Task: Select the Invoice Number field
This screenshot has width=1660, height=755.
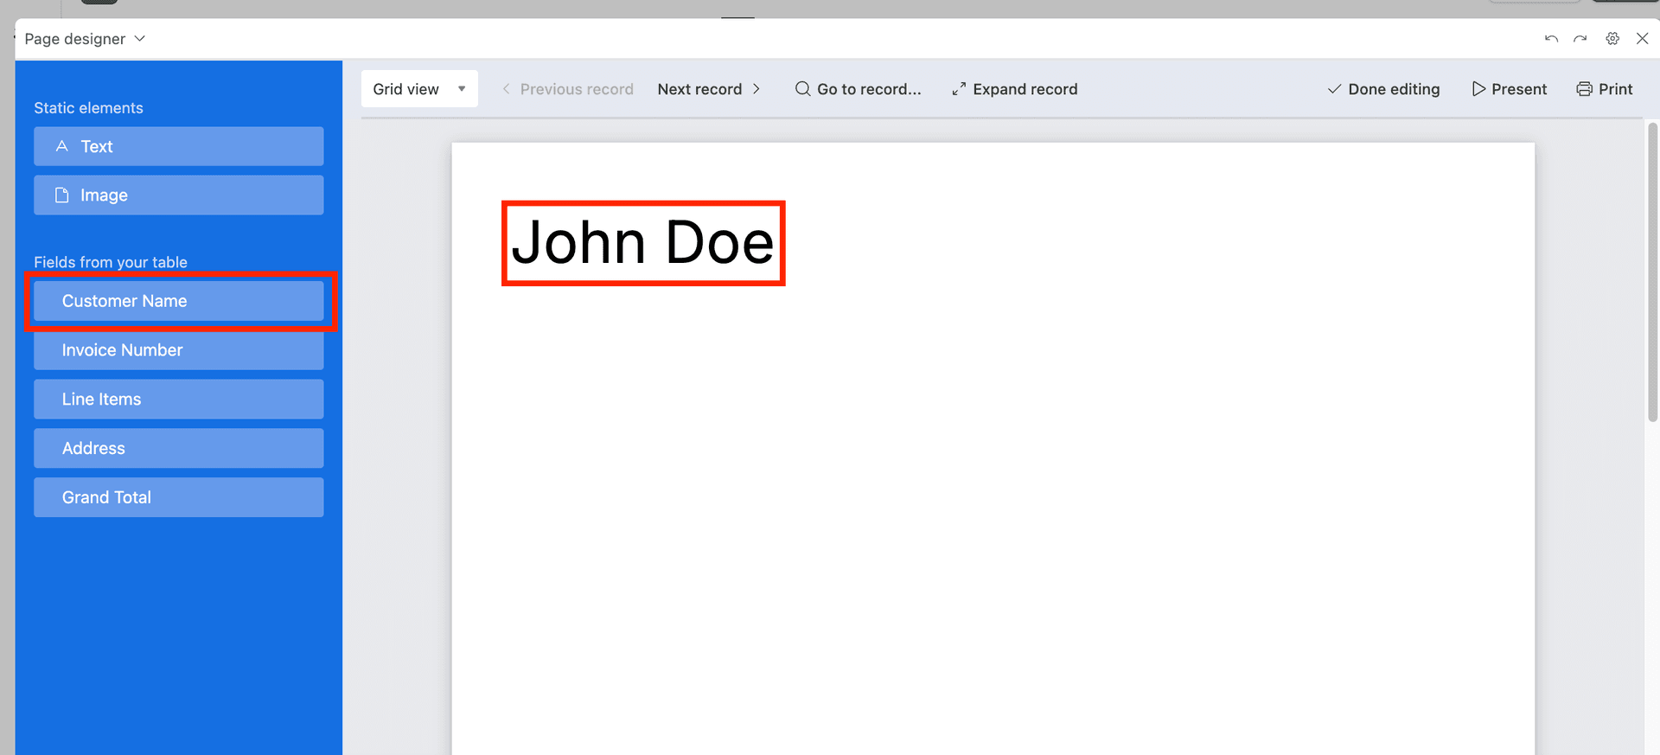Action: pyautogui.click(x=179, y=350)
